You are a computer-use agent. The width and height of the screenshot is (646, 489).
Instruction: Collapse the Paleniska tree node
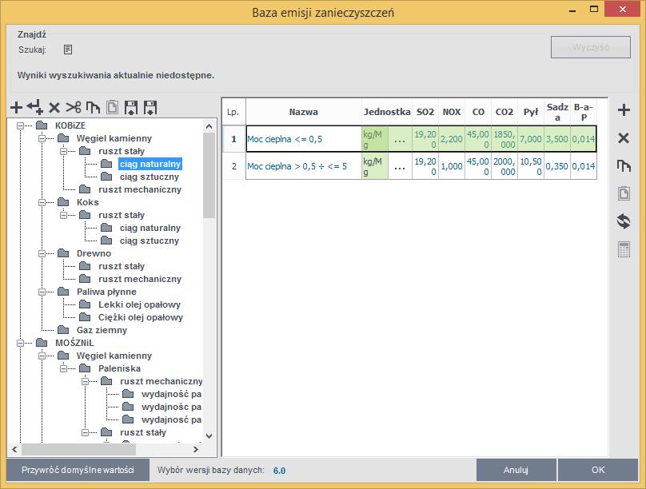pyautogui.click(x=63, y=368)
